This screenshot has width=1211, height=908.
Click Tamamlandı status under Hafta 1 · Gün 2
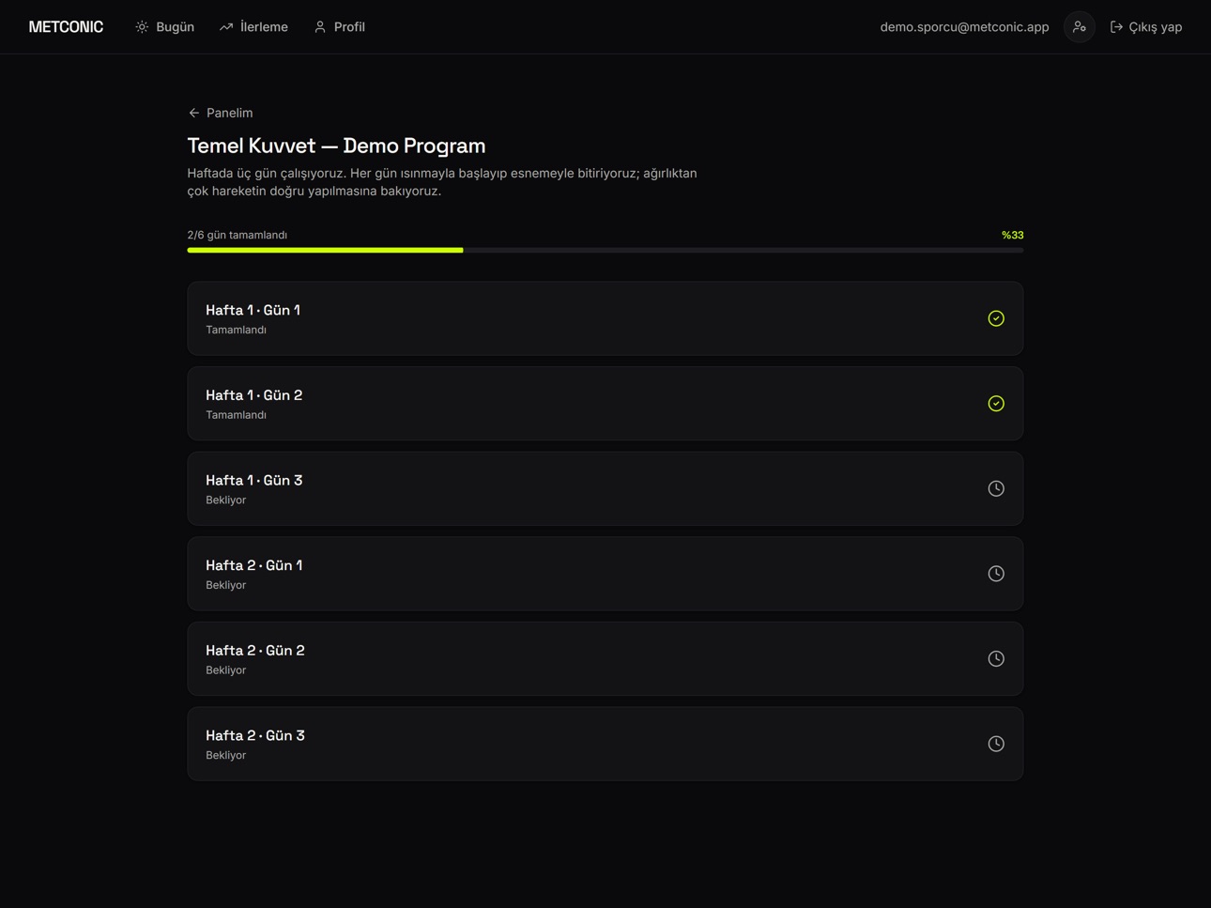(236, 415)
